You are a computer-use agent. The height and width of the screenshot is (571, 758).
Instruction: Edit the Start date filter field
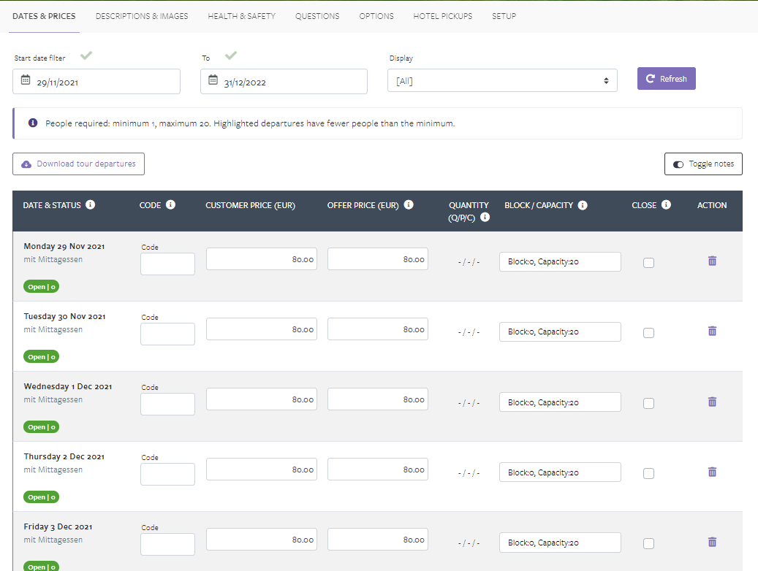[x=96, y=81]
